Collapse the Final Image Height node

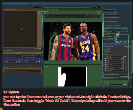click(x=24, y=57)
